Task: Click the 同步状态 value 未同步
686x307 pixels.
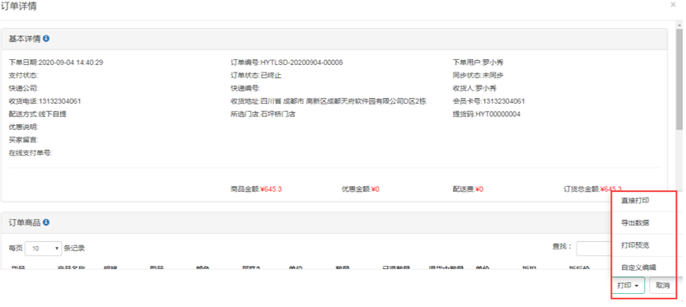Action: tap(492, 76)
